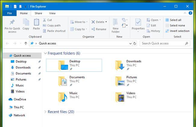Select Pictures in the navigation pane
The height and width of the screenshot is (127, 196).
pyautogui.click(x=21, y=80)
